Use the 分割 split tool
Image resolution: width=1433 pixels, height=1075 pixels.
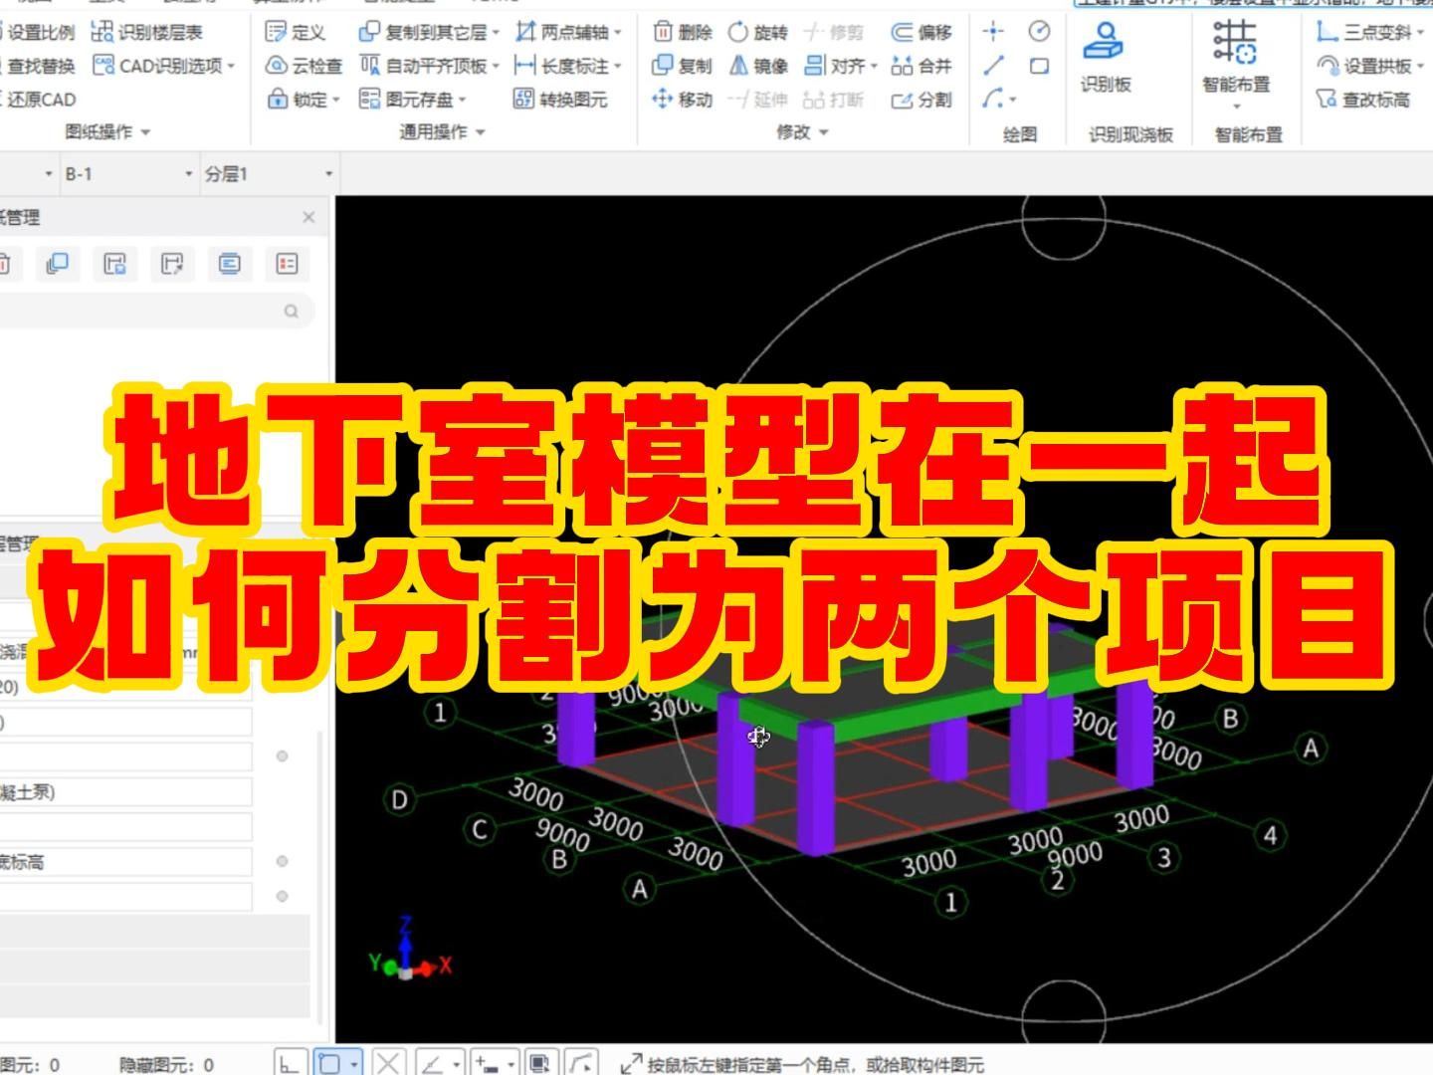coord(923,100)
